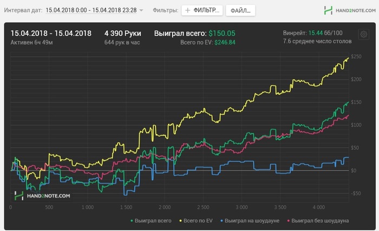The width and height of the screenshot is (379, 231).
Task: Click the $50 y-axis label
Action: (x=355, y=148)
